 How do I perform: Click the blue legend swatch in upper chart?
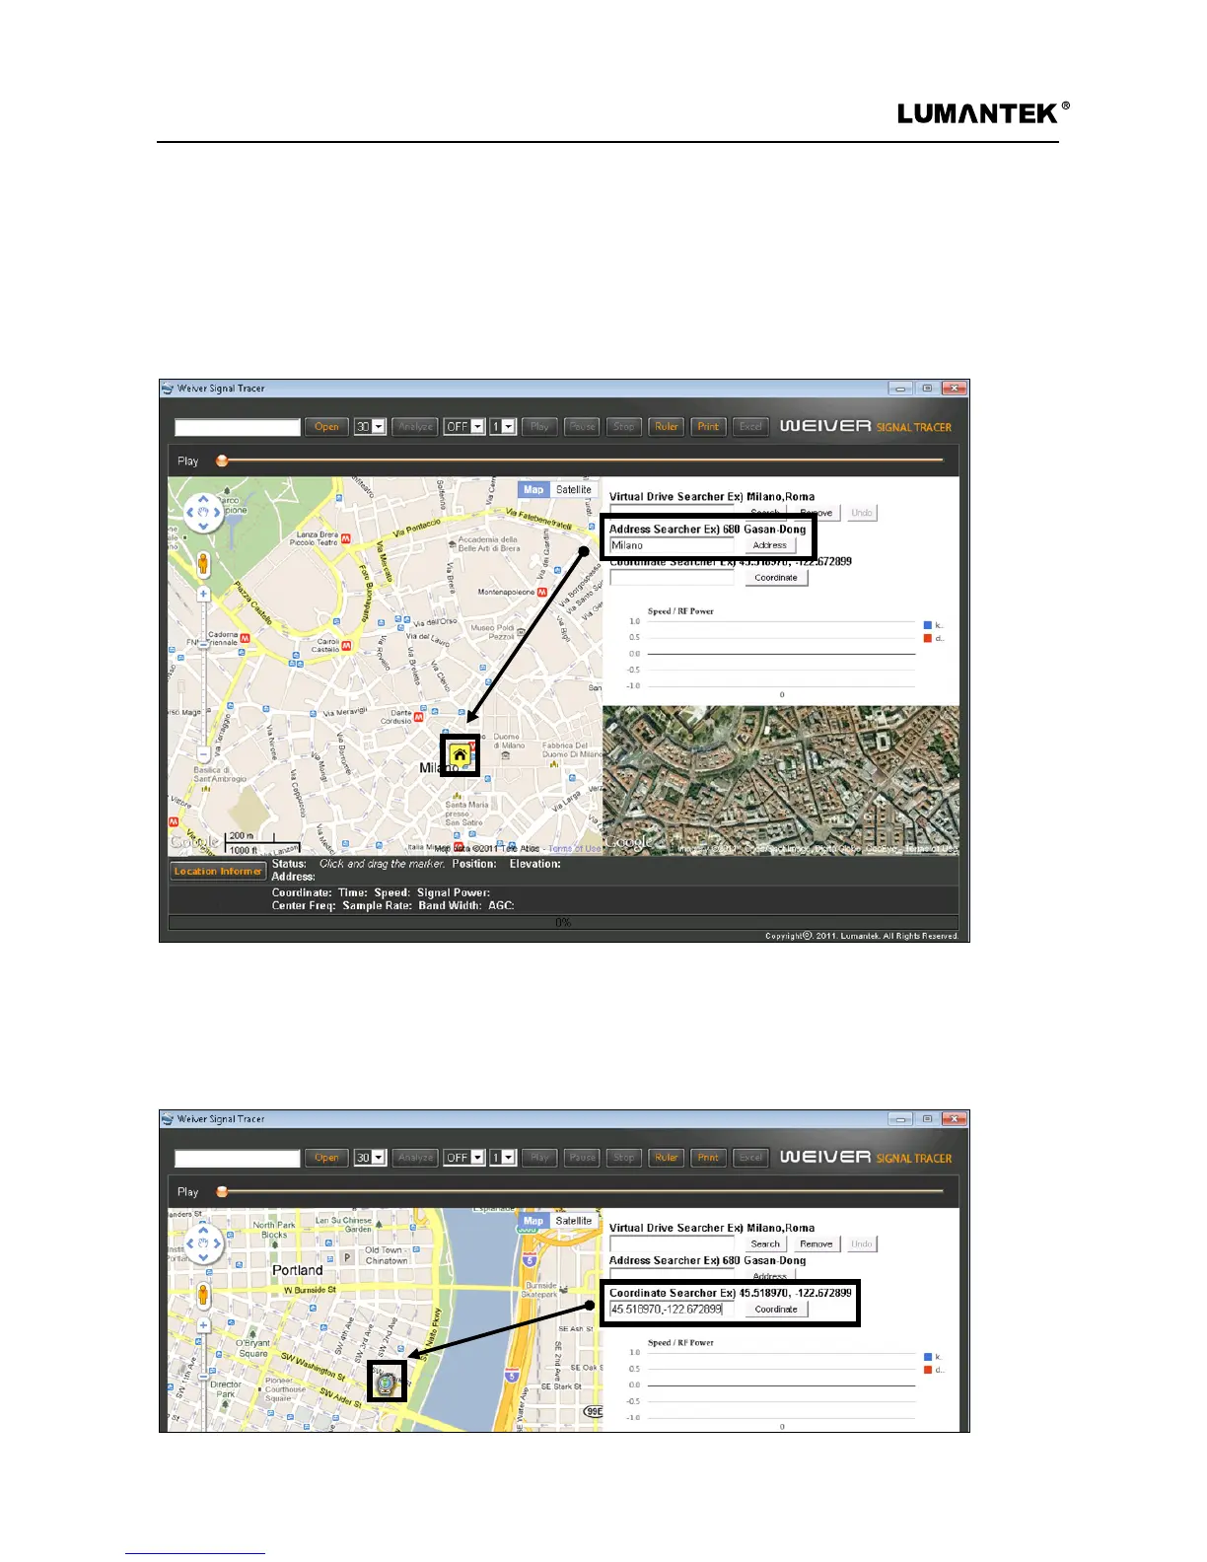tap(927, 625)
